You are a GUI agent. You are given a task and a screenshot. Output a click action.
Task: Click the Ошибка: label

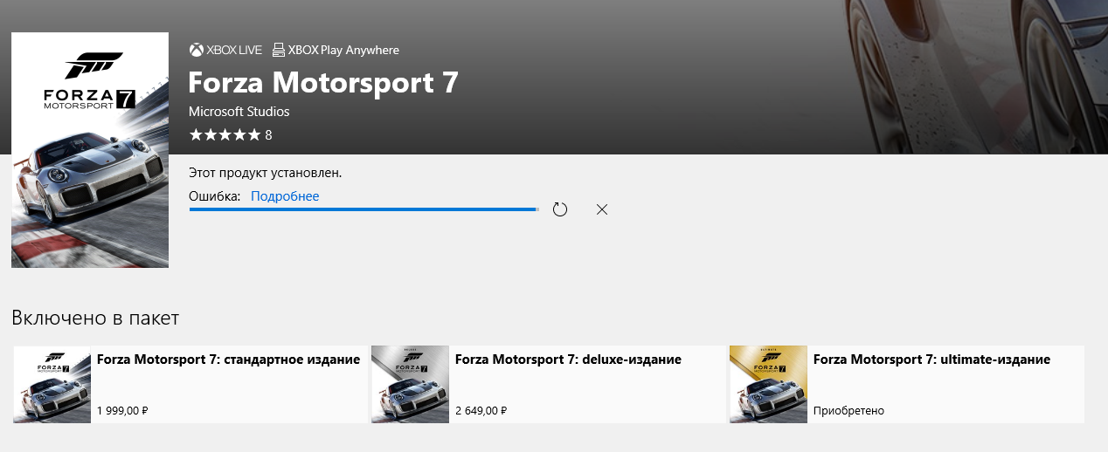pyautogui.click(x=215, y=196)
